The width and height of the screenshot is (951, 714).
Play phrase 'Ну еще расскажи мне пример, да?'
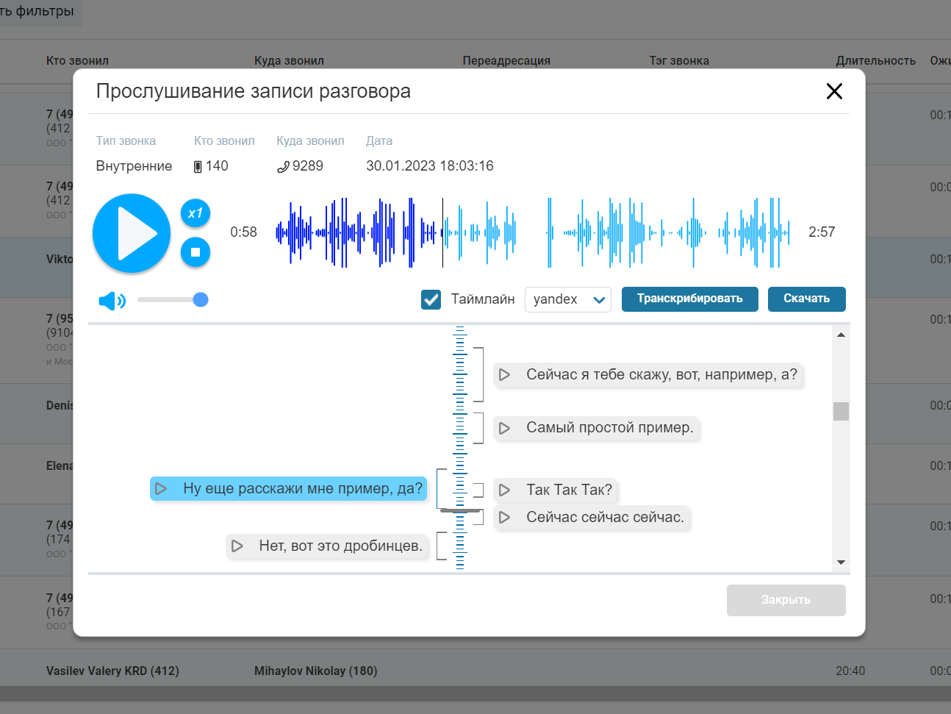tap(161, 489)
